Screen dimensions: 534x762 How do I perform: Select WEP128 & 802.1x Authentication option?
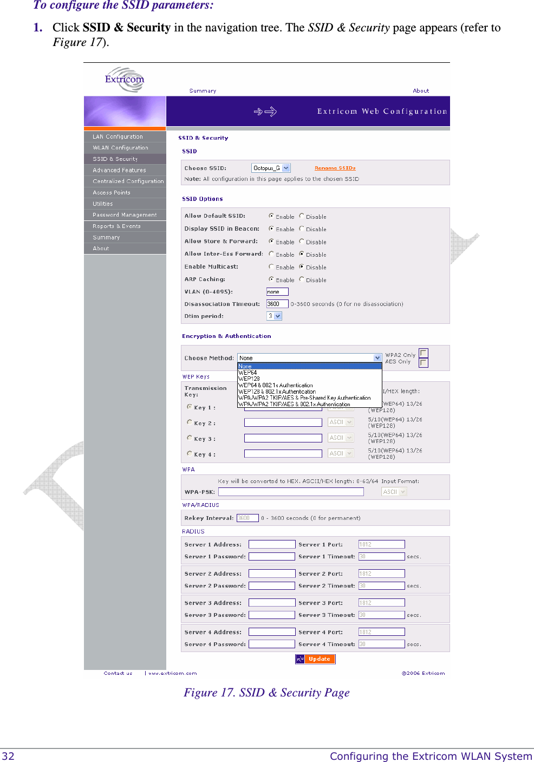[310, 391]
